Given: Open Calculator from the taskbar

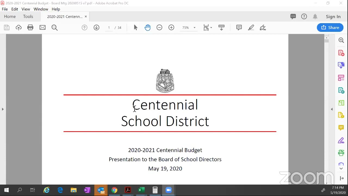Looking at the screenshot, I should tap(155, 190).
